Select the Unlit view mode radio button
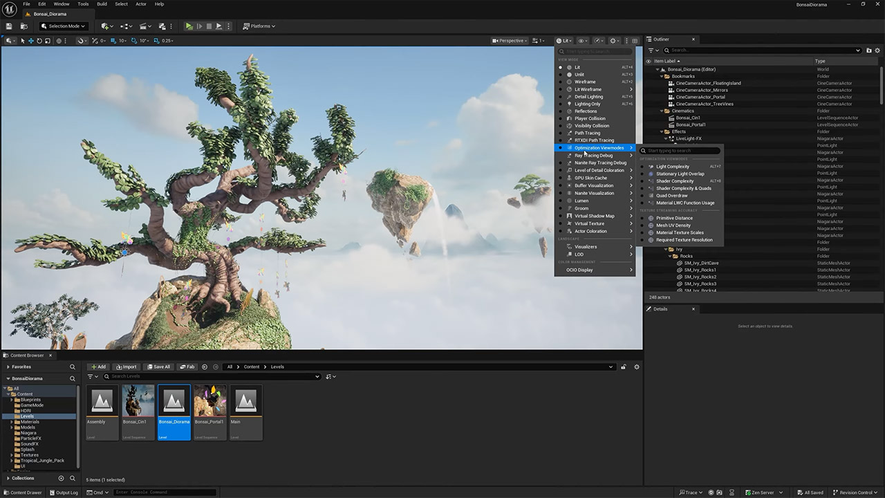 pos(561,75)
